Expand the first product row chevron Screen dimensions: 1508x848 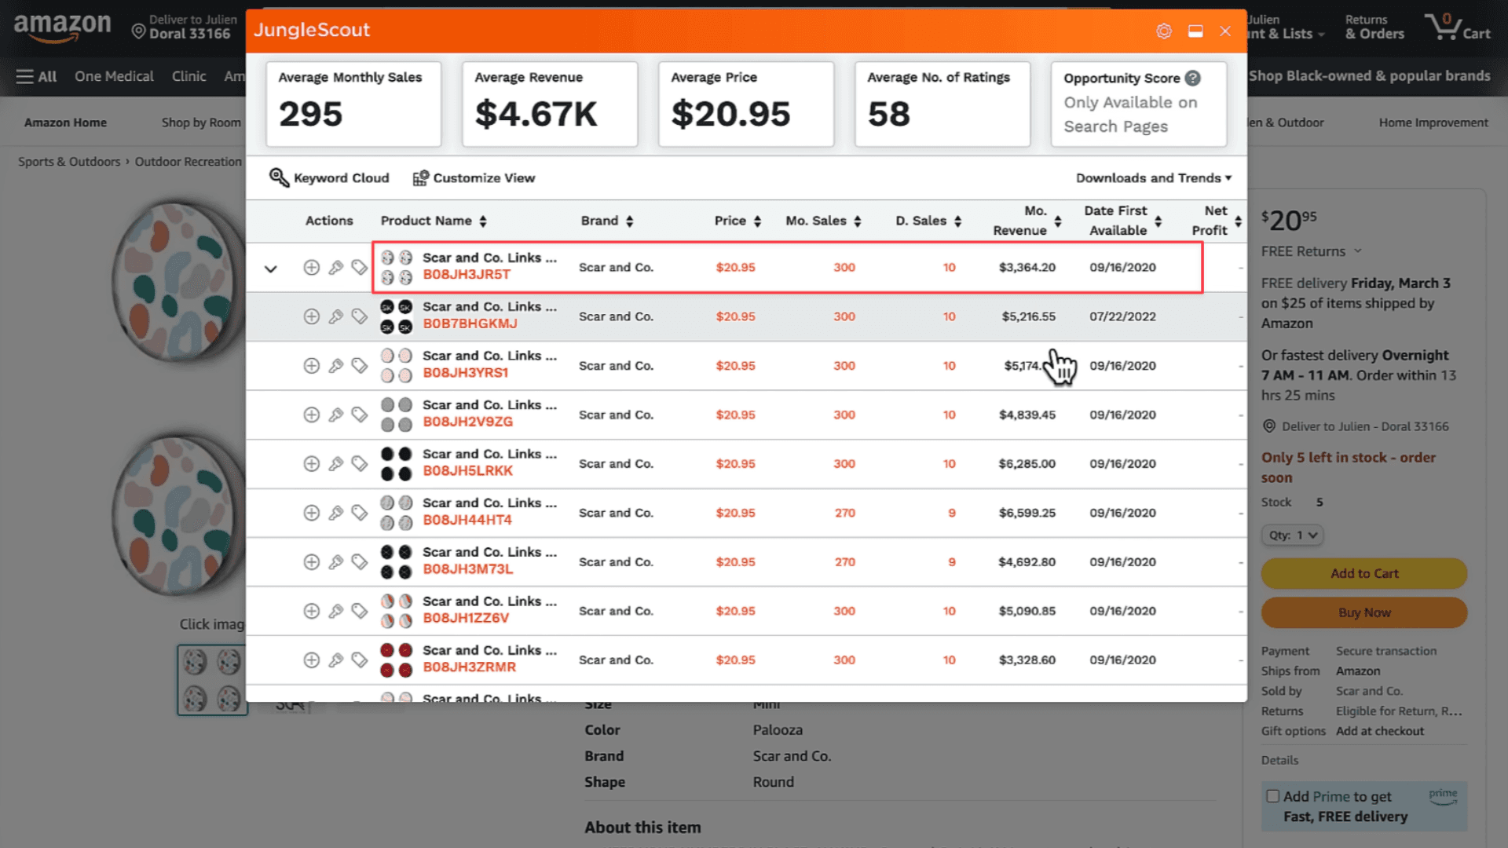pos(271,269)
